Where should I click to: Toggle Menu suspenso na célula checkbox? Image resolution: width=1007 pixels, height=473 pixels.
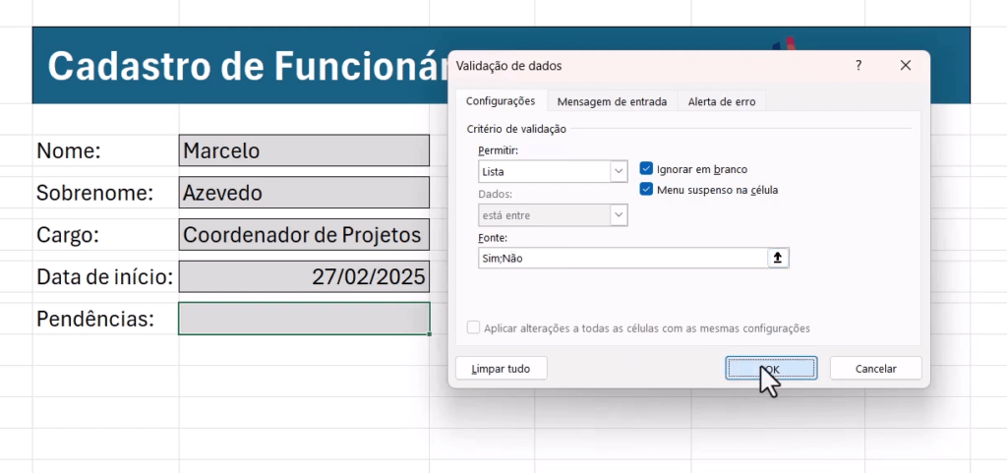click(646, 190)
